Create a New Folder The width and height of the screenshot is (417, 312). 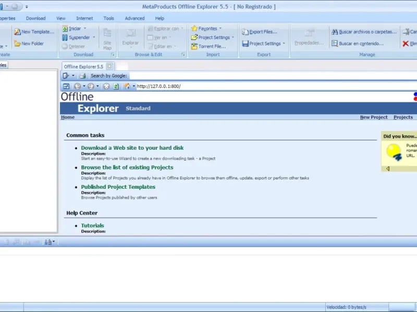coord(29,44)
